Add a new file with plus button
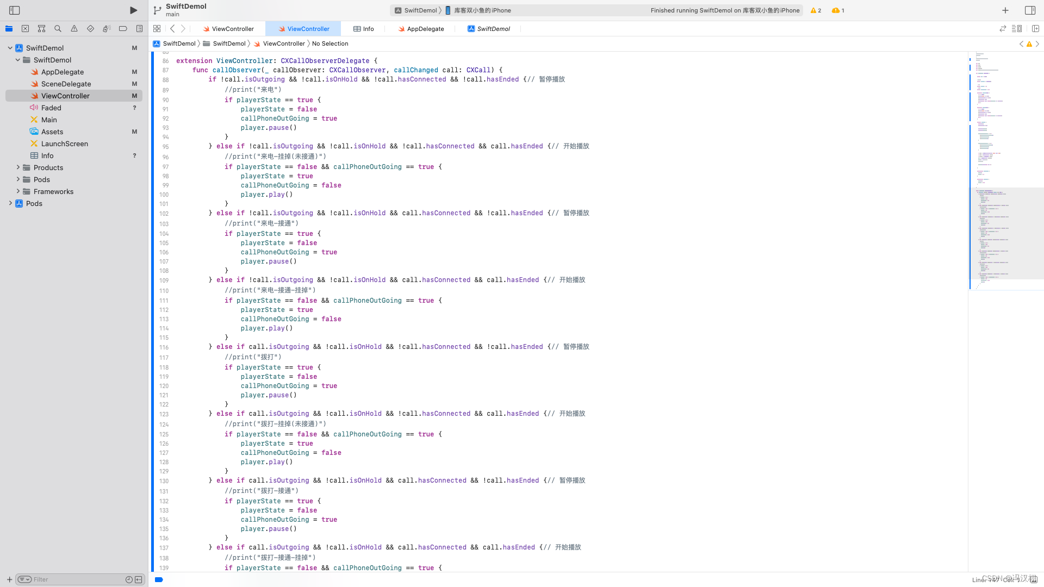Viewport: 1044px width, 587px height. (9, 579)
